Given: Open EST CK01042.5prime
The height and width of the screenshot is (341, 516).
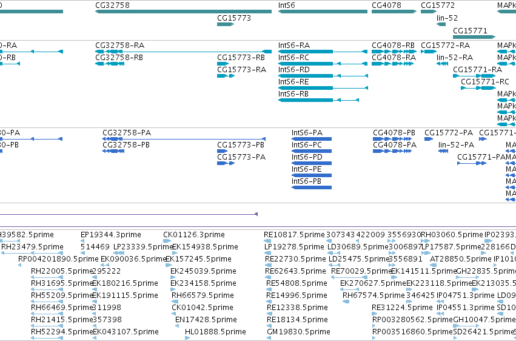Looking at the screenshot, I should pyautogui.click(x=203, y=308).
